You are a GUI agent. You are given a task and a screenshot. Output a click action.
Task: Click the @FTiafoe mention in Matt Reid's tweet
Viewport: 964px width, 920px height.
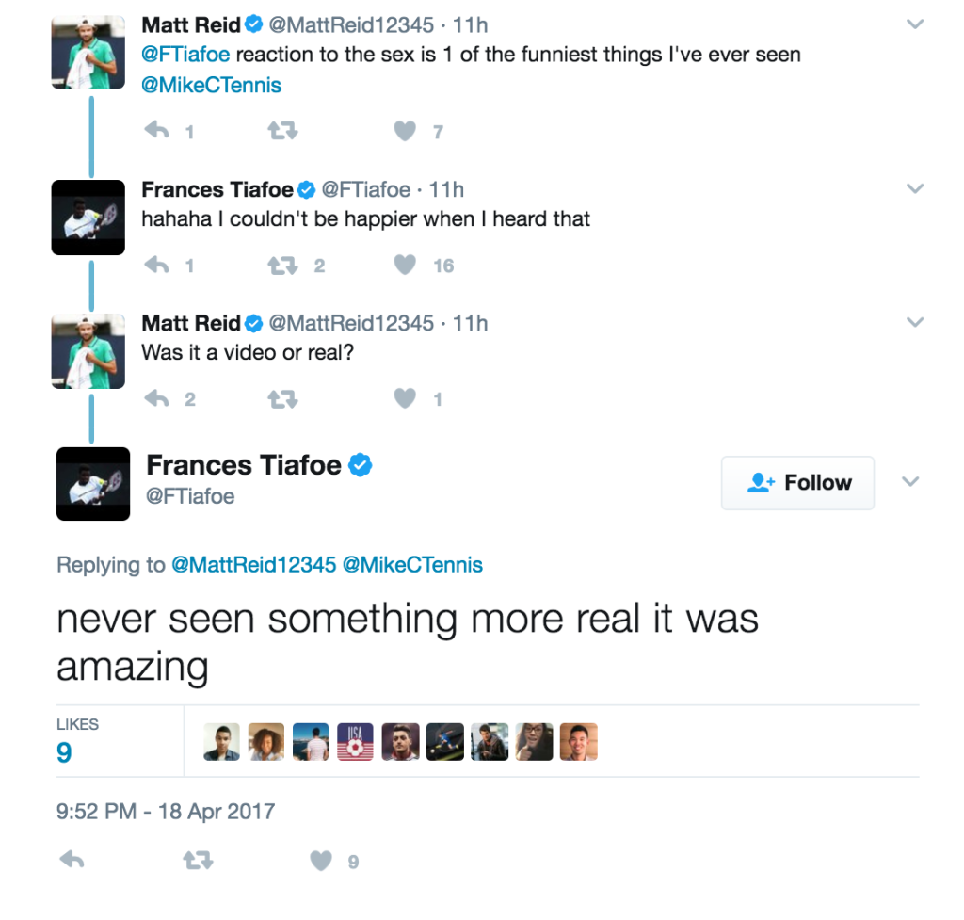[x=184, y=55]
